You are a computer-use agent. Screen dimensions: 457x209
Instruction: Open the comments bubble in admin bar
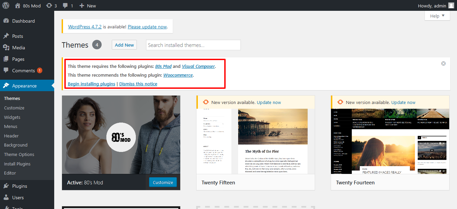coord(65,6)
